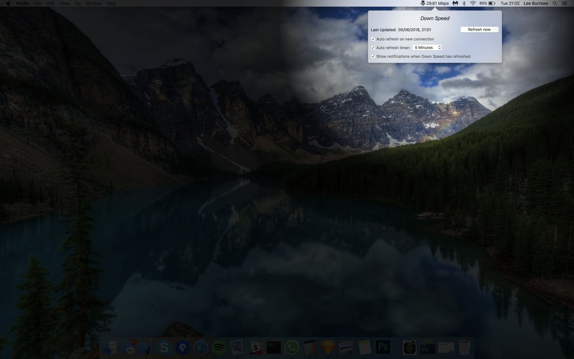Uncheck Auto refresh on new connection
Screen dimensions: 574x359
click(373, 39)
